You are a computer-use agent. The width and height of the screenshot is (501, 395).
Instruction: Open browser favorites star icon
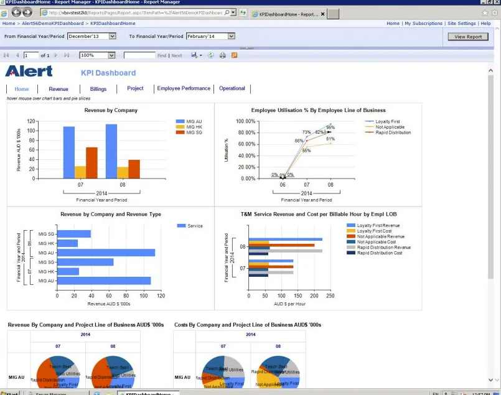click(485, 13)
